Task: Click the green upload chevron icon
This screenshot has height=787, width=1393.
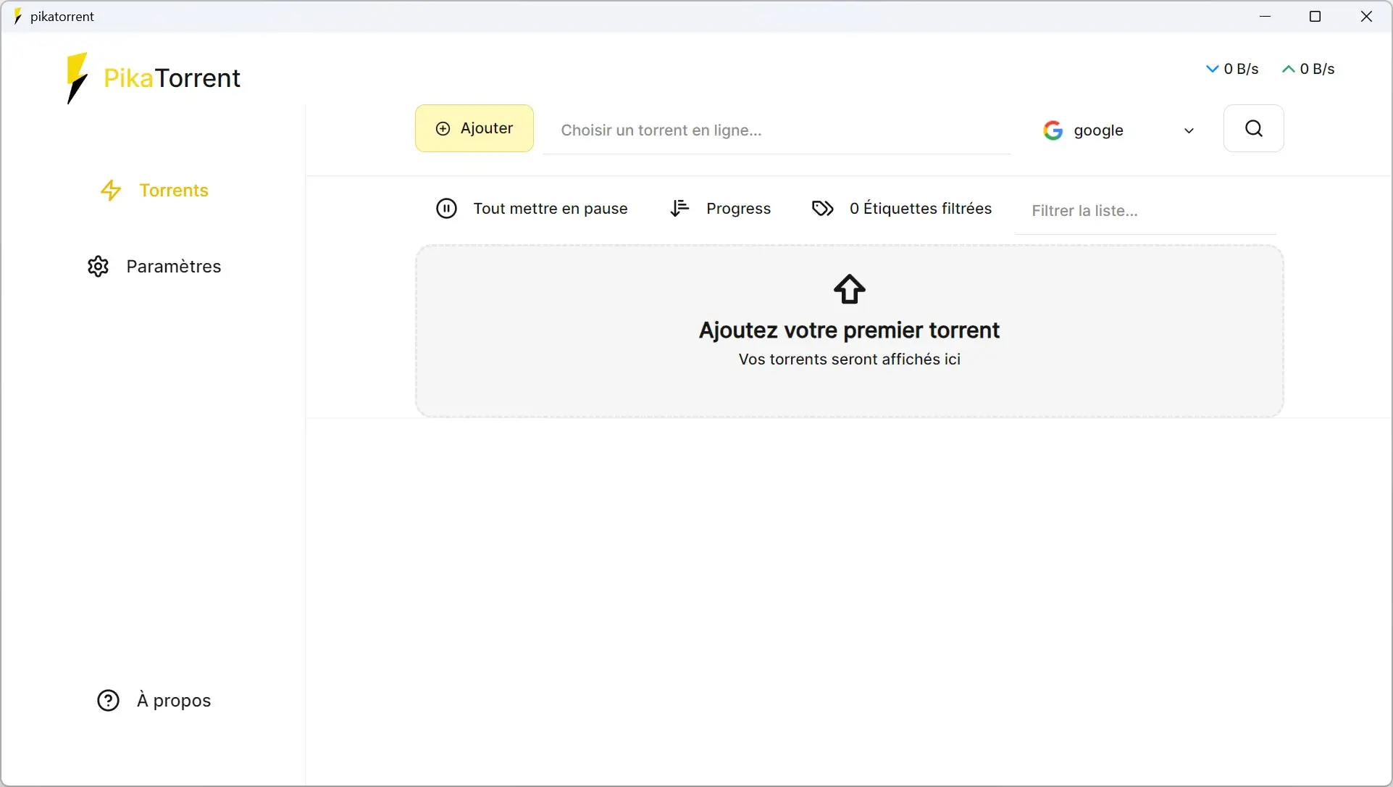Action: click(x=1289, y=69)
